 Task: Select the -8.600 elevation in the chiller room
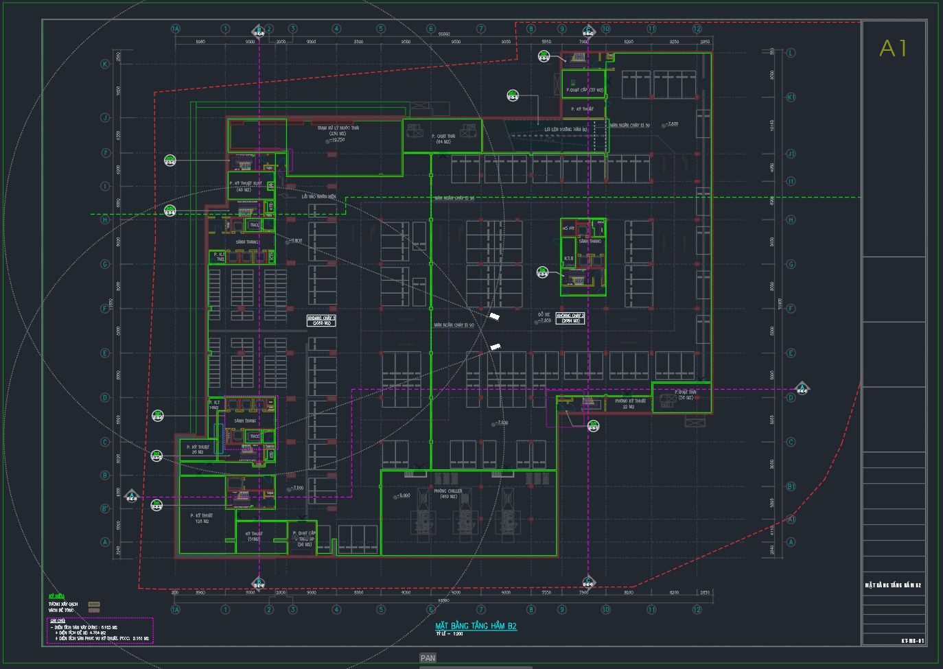click(404, 495)
